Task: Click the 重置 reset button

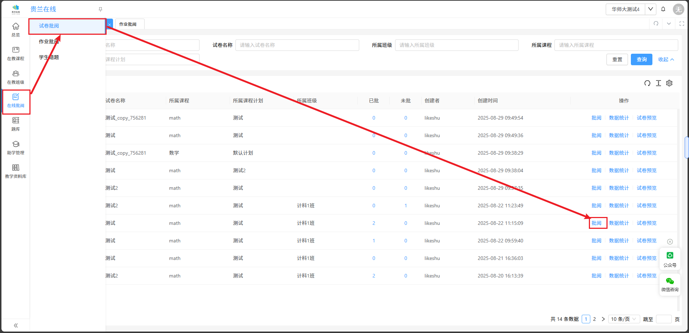Action: point(617,59)
